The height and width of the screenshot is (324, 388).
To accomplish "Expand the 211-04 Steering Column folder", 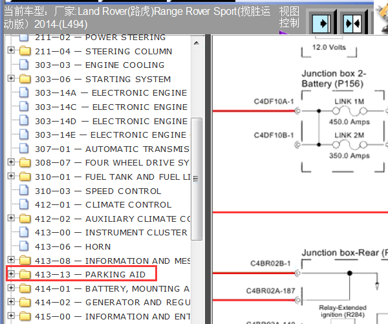I will pos(11,50).
